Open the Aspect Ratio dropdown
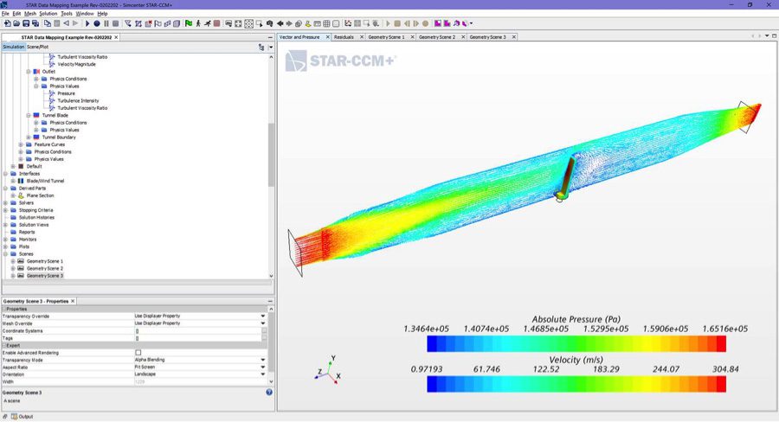Image resolution: width=779 pixels, height=422 pixels. 263,367
